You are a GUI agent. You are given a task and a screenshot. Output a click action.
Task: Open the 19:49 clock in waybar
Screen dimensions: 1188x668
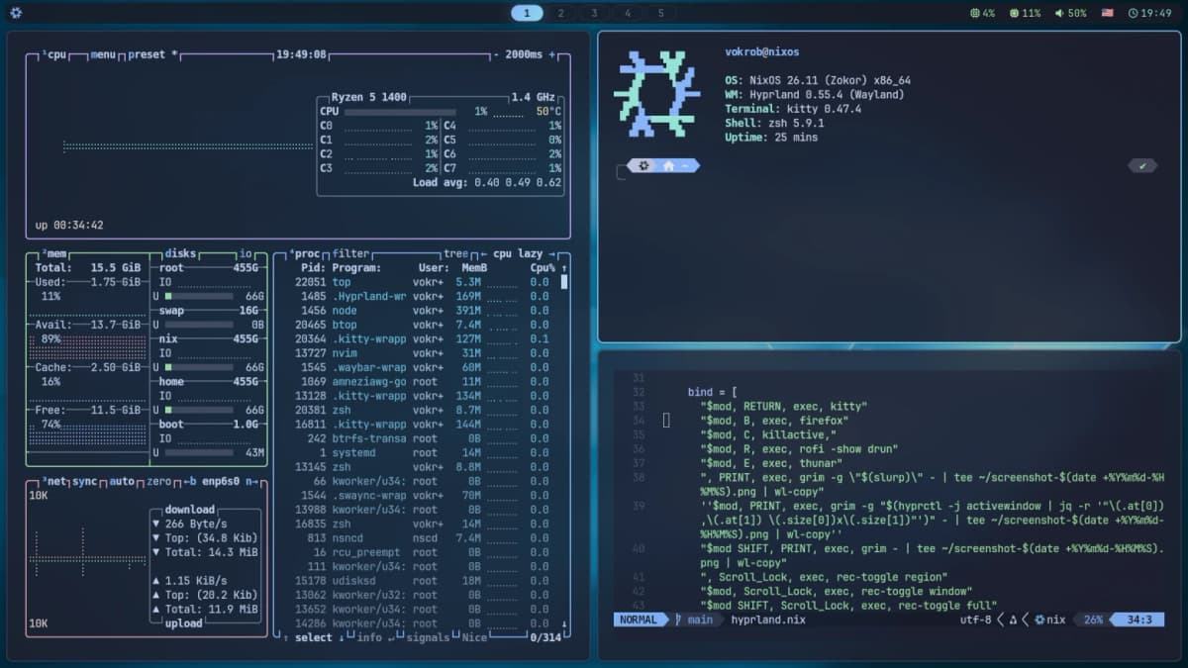pos(1148,13)
